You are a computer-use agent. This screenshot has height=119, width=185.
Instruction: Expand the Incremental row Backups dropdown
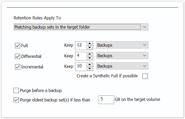pyautogui.click(x=122, y=66)
